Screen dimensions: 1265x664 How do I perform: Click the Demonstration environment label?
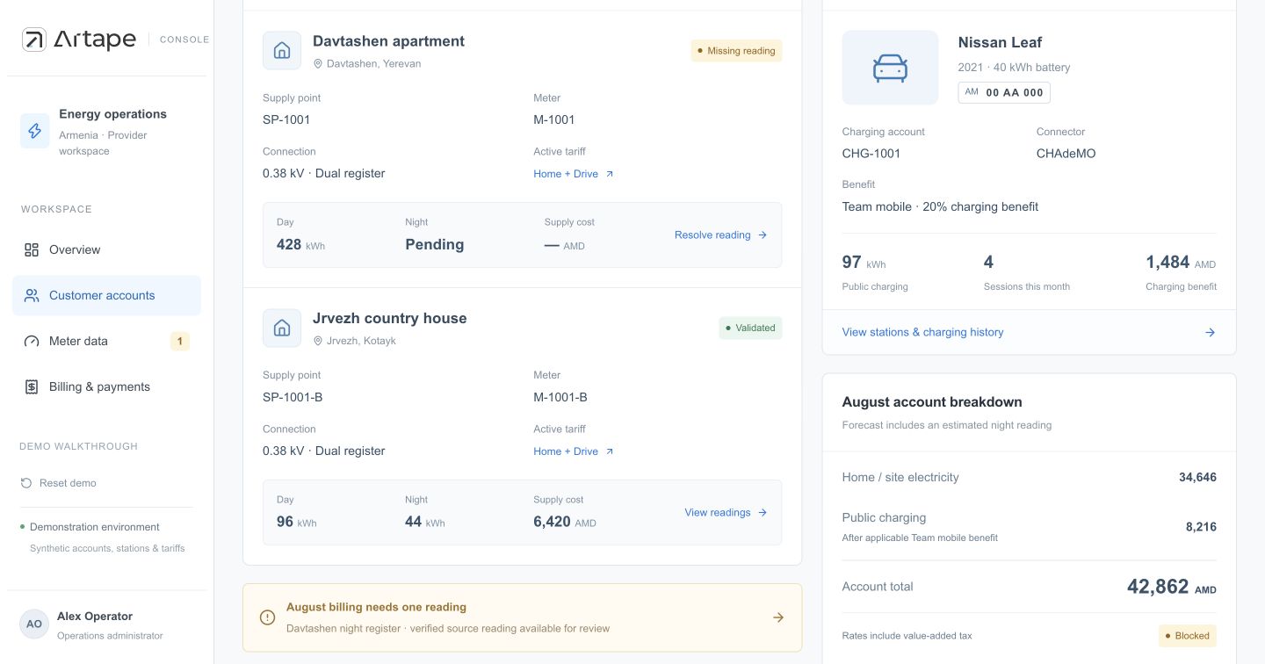[x=95, y=527]
